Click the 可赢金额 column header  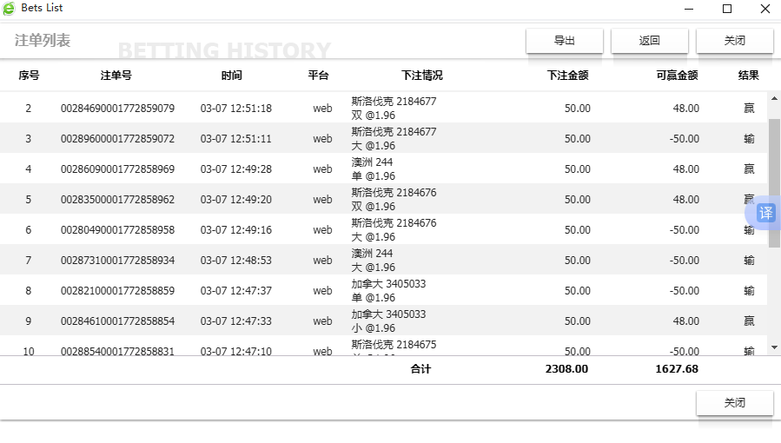click(677, 76)
